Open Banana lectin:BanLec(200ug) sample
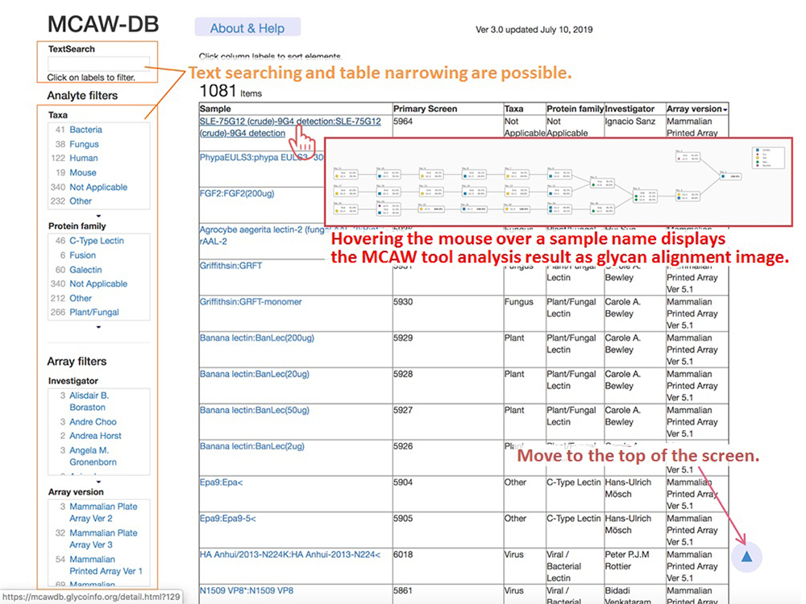 coord(257,338)
